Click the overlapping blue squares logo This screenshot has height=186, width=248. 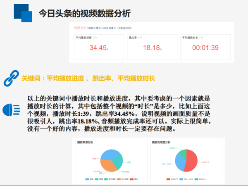pyautogui.click(x=23, y=13)
